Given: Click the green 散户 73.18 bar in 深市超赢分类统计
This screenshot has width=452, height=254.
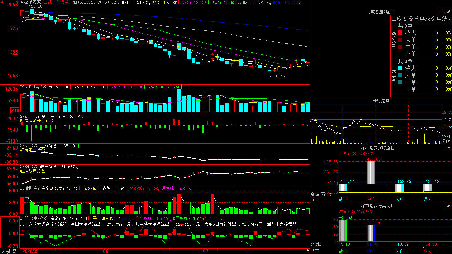Looking at the screenshot, I should tap(343, 231).
